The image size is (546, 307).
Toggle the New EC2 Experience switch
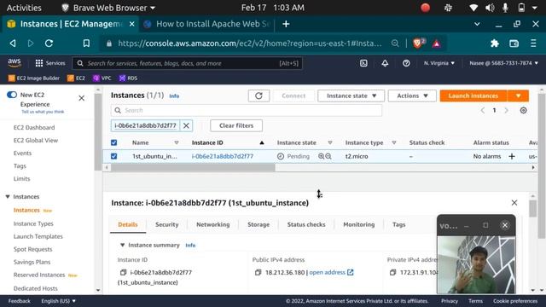point(12,95)
